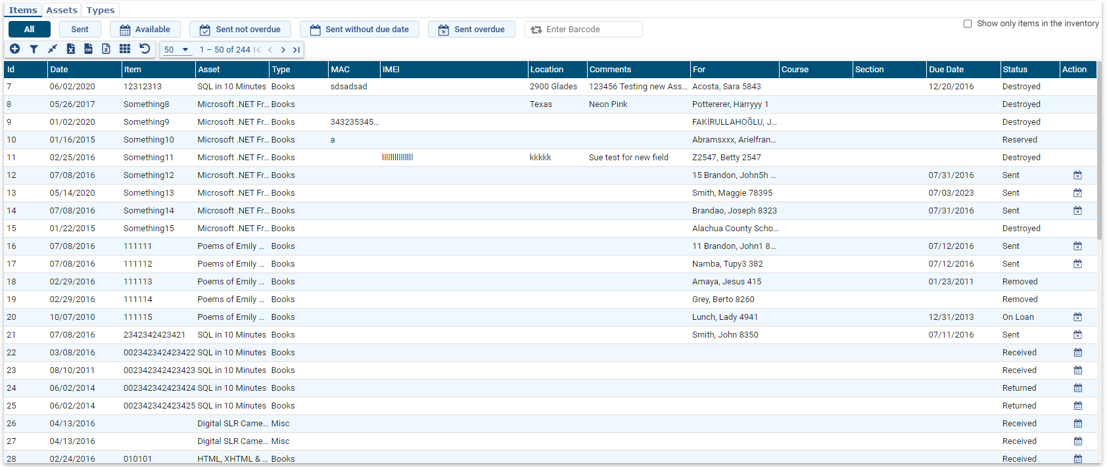Viewport: 1107px width, 467px height.
Task: Select the Available filter button
Action: click(145, 30)
